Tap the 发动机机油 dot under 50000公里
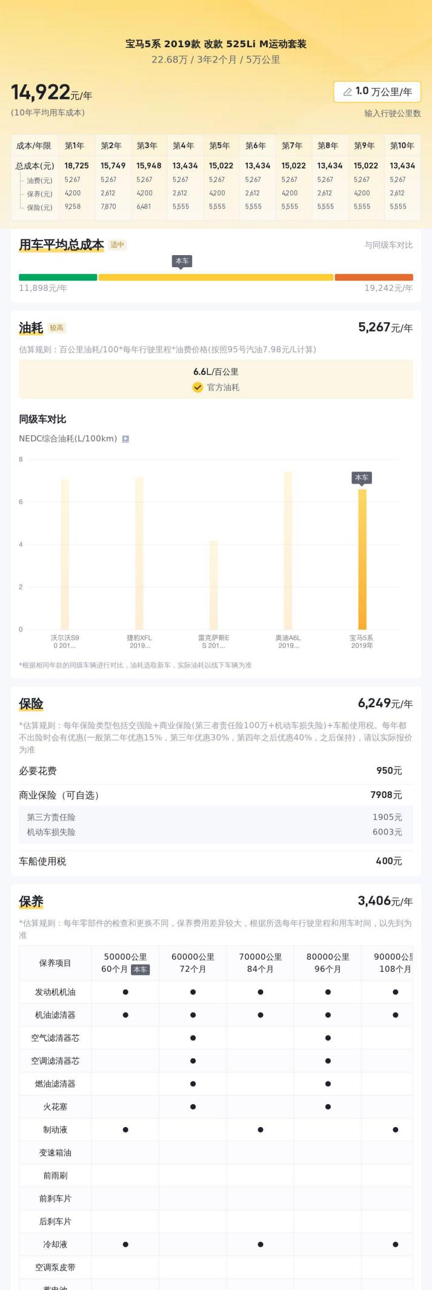The image size is (432, 1290). (x=125, y=992)
